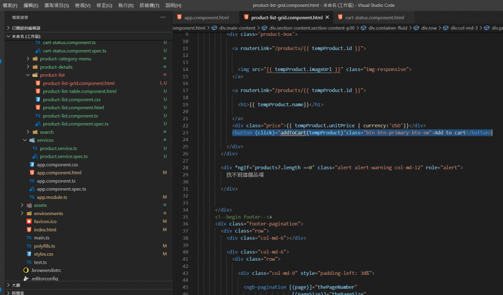This screenshot has height=295, width=503.
Task: Click the HTML icon on app.component.html tab
Action: 179,17
